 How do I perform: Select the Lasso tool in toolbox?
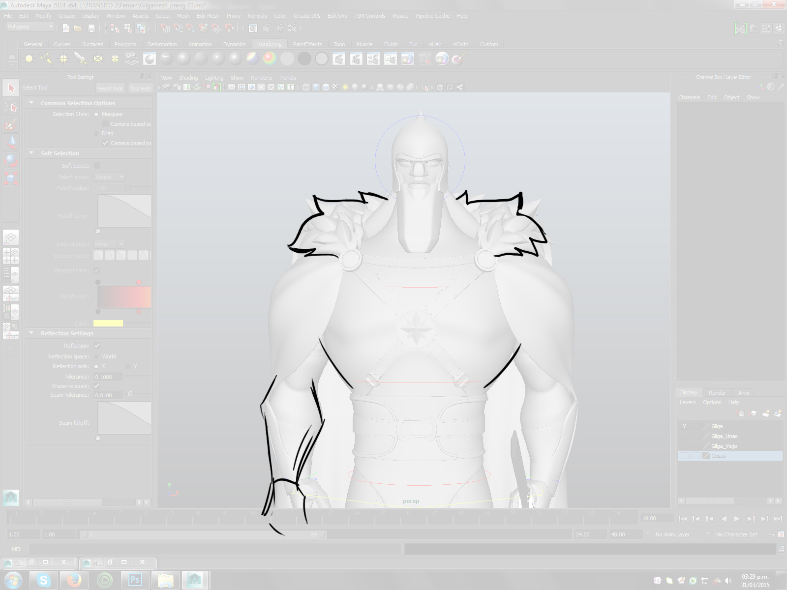11,106
